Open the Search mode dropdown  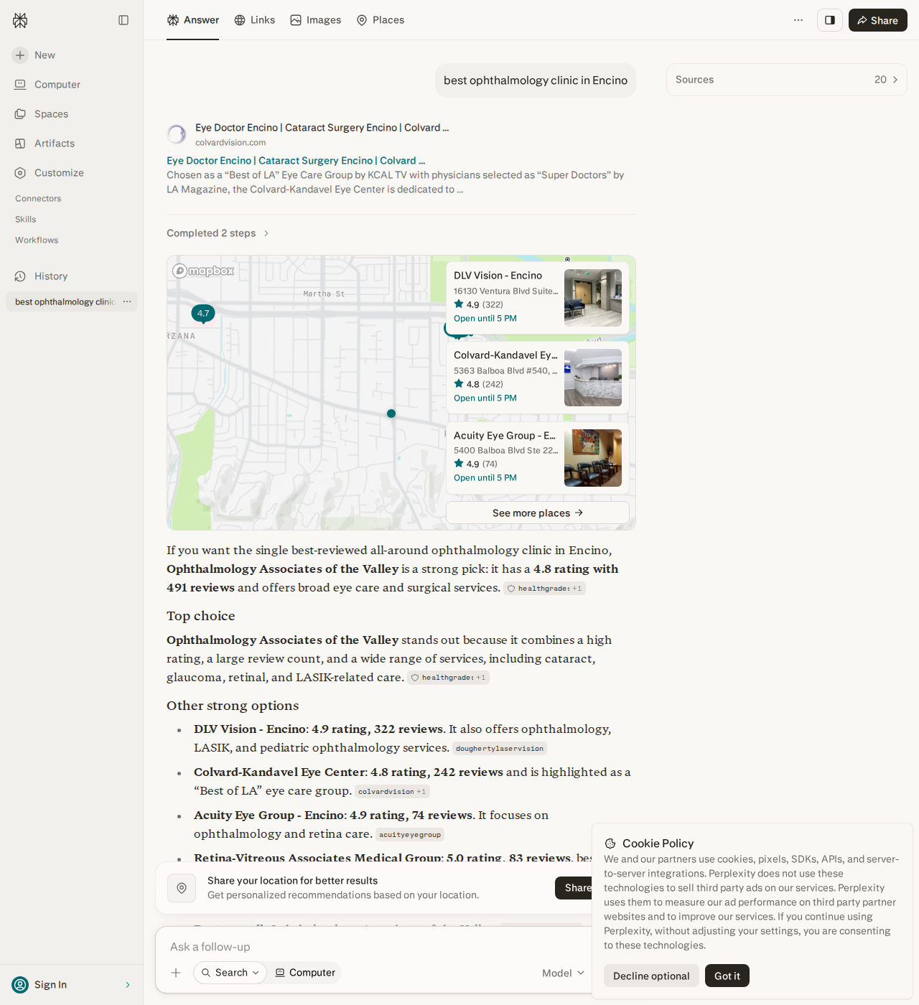coord(230,973)
